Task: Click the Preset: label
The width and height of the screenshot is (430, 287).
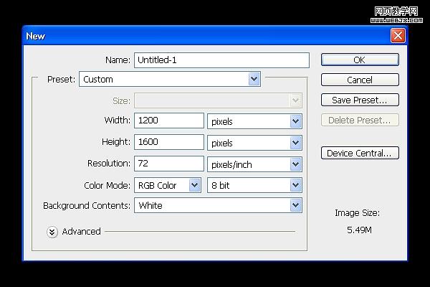Action: (61, 79)
